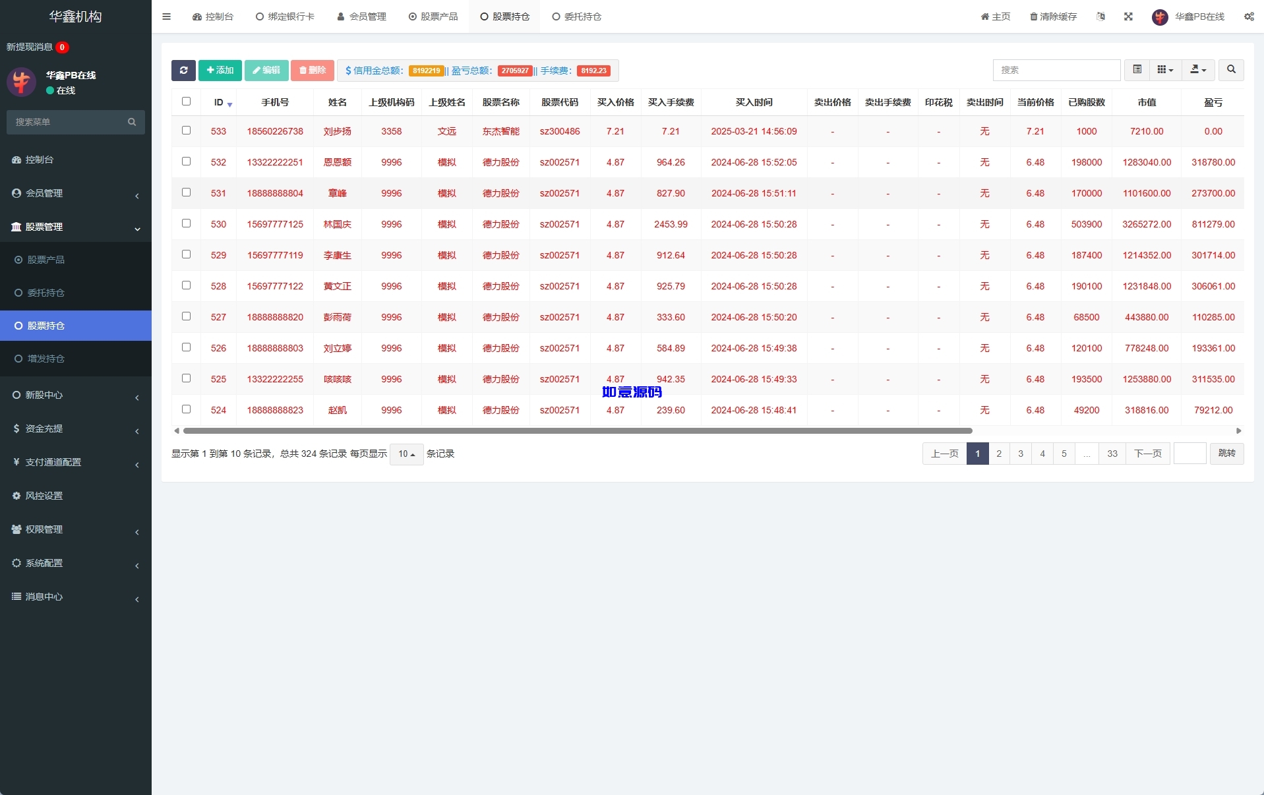Expand 消息中心 sidebar menu
Viewport: 1264px width, 795px height.
click(76, 597)
